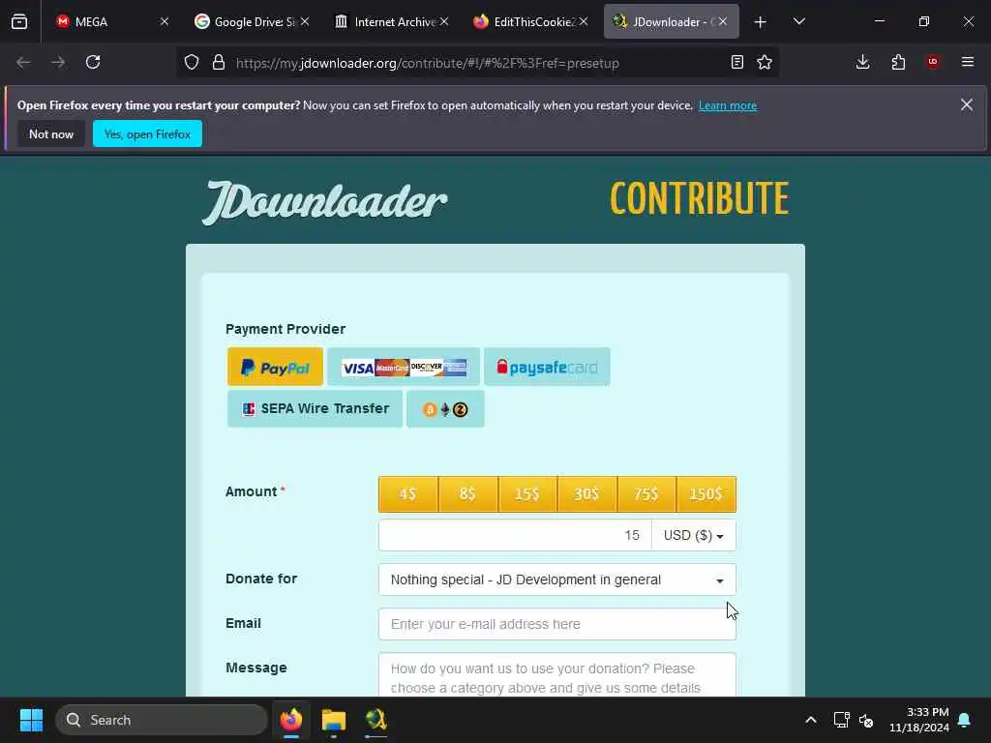Click Yes, open Firefox button
Screen dimensions: 991x743
(x=147, y=134)
